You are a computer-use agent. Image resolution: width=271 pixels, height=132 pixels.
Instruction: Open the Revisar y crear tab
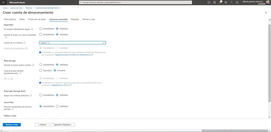pyautogui.click(x=89, y=19)
